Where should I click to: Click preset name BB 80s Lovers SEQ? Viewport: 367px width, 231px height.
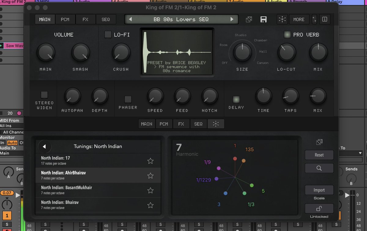click(x=181, y=19)
